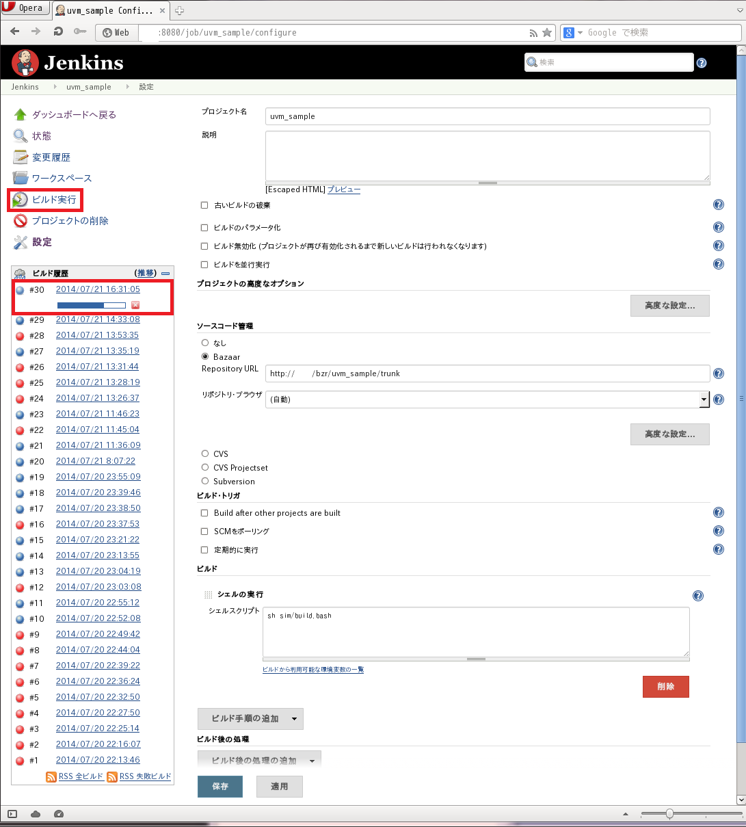746x827 pixels.
Task: Open new browser tab
Action: coord(180,10)
